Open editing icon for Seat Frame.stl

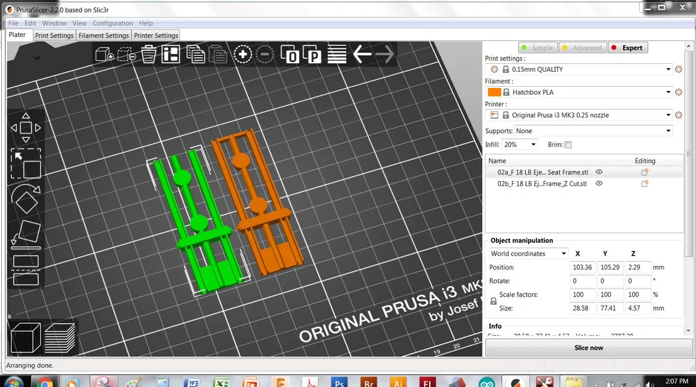point(645,172)
